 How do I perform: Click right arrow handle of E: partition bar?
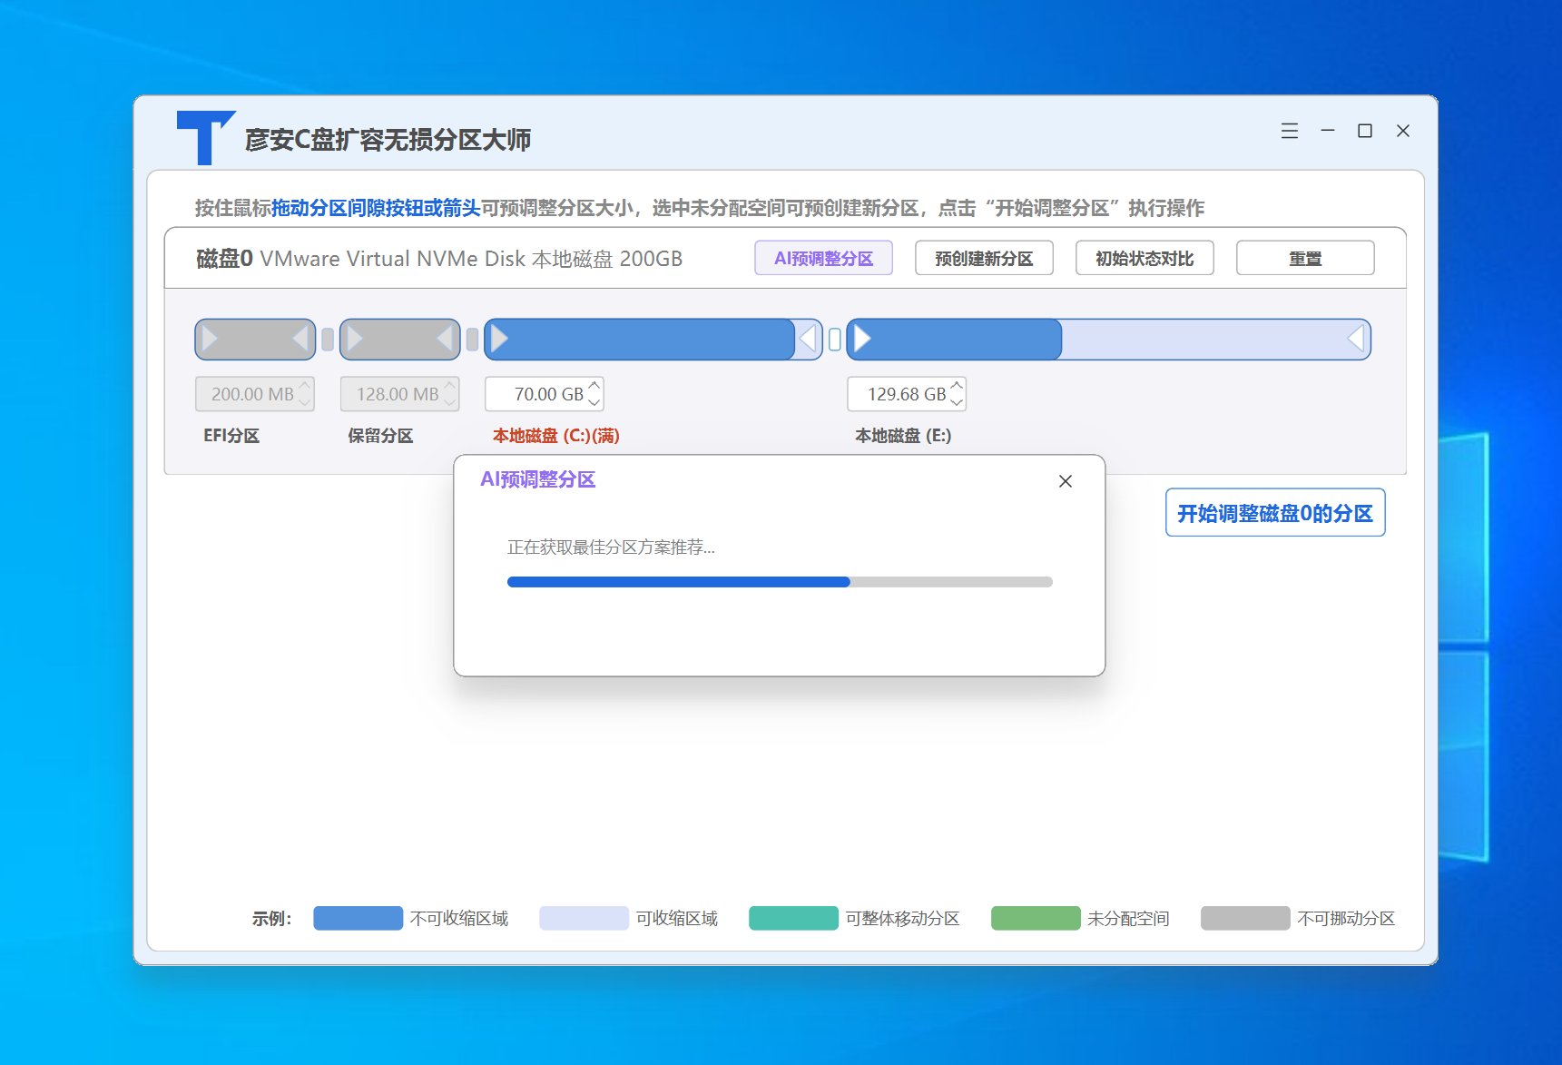tap(1356, 339)
